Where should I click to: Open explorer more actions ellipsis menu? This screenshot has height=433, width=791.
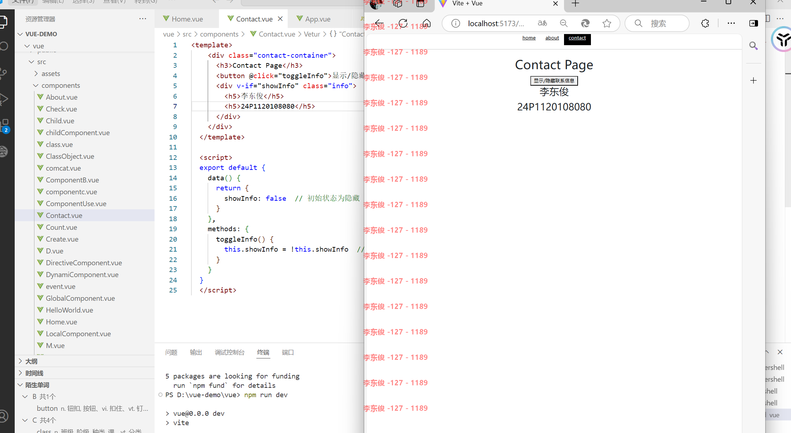[x=143, y=19]
